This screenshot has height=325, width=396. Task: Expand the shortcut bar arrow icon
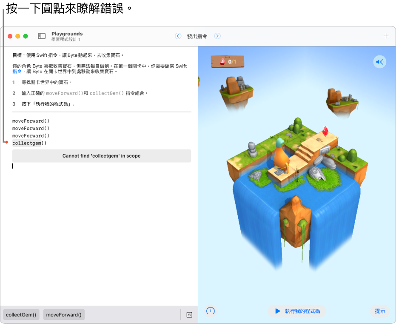click(x=189, y=315)
